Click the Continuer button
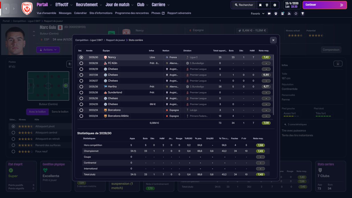Screen dimensions: 352x198 [x=325, y=5]
